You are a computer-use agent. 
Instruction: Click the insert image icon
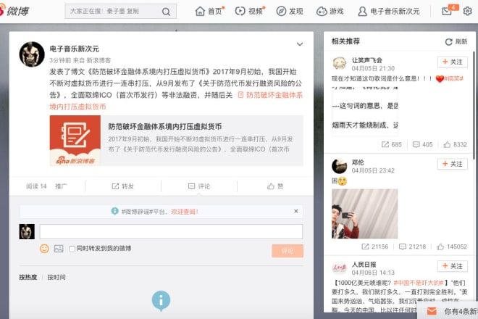pyautogui.click(x=59, y=249)
